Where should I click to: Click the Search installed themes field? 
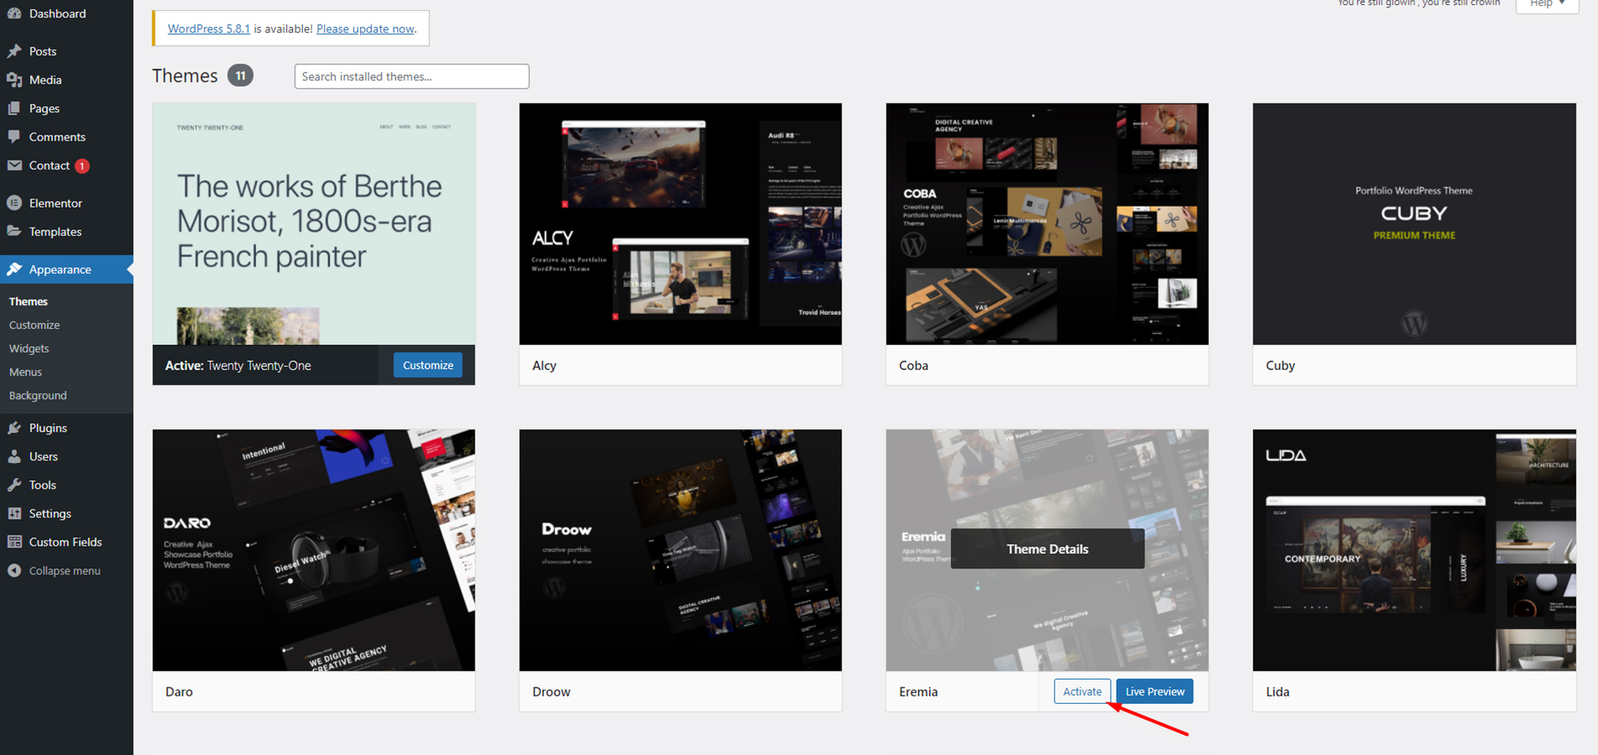click(411, 76)
